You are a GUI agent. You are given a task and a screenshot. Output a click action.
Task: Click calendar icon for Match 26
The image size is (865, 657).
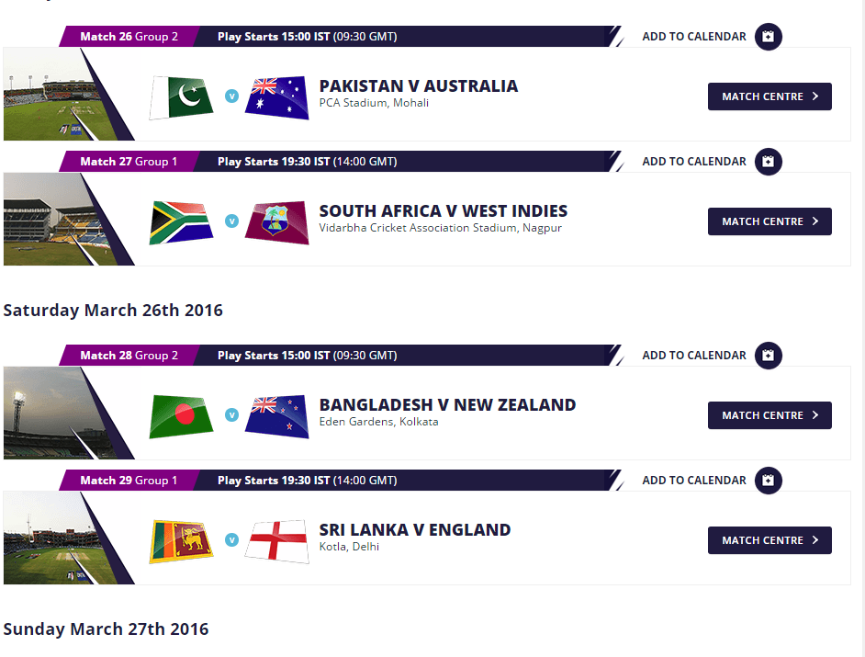click(769, 37)
